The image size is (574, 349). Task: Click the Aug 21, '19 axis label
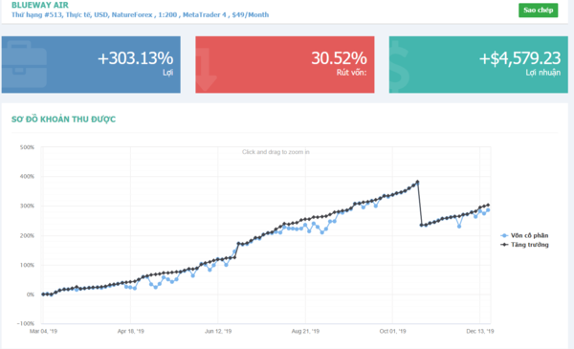point(305,331)
